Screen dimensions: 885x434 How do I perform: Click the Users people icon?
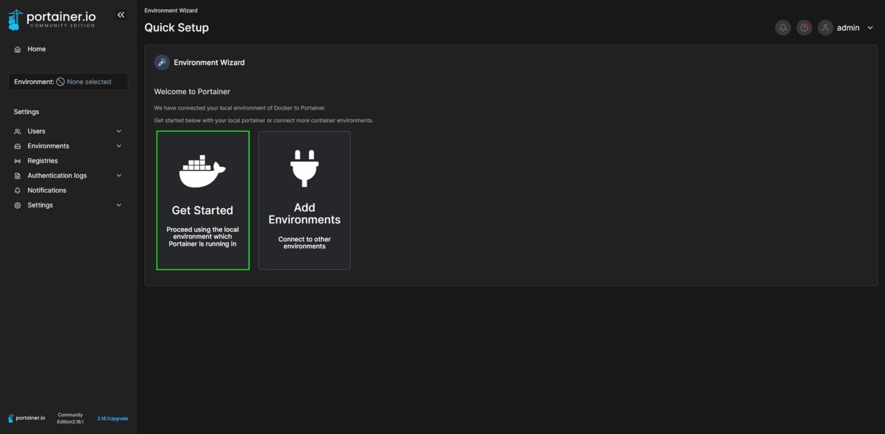click(17, 131)
